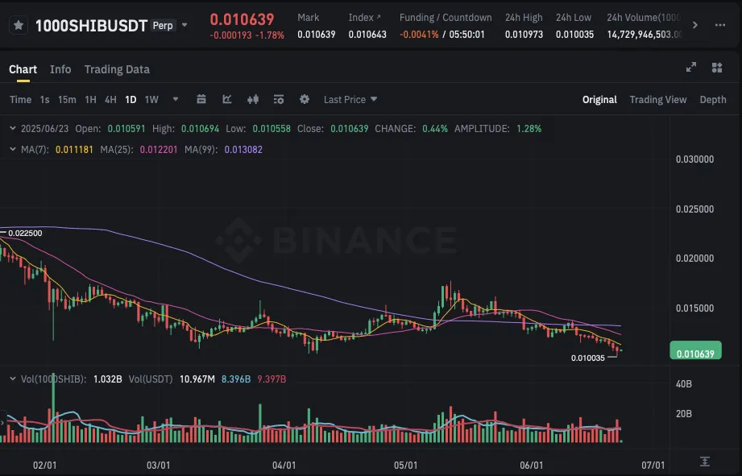Viewport: 742px width, 476px height.
Task: Switch to the Trading Data tab
Action: click(x=117, y=69)
